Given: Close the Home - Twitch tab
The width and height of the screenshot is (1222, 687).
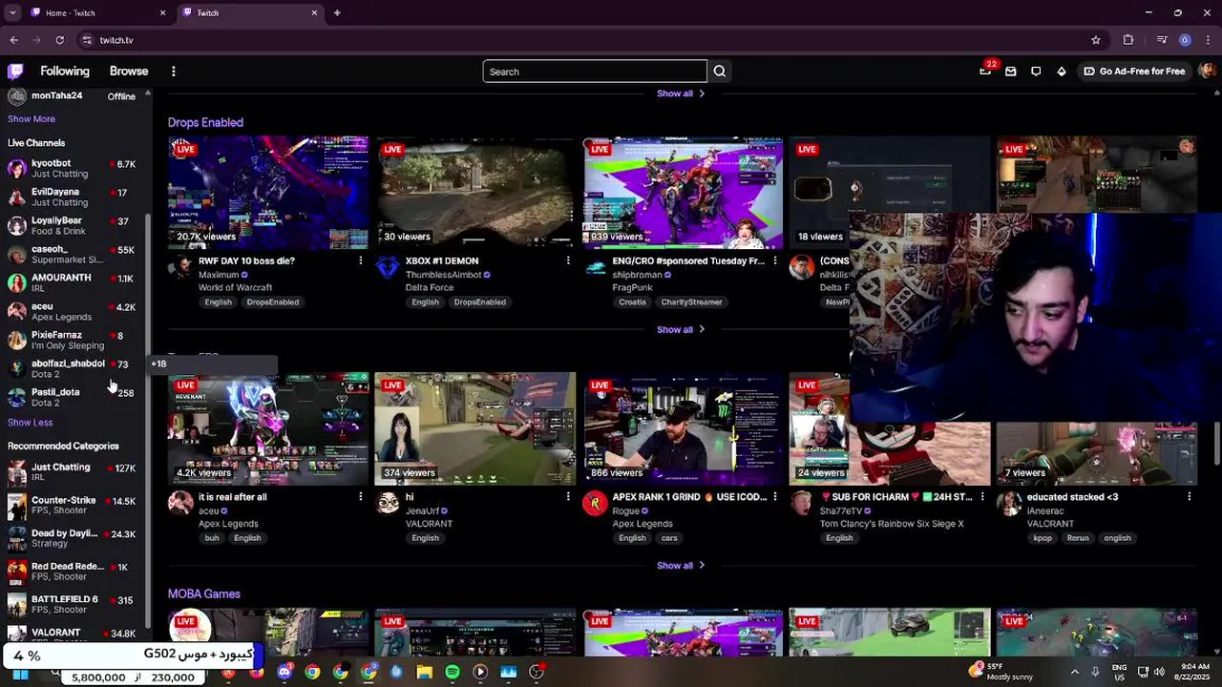Looking at the screenshot, I should click(162, 13).
